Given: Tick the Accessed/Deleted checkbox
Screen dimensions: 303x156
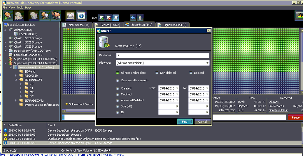Looking at the screenshot, I should [117, 100].
